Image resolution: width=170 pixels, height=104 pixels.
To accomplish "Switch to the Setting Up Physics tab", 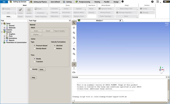I will tap(39, 2).
